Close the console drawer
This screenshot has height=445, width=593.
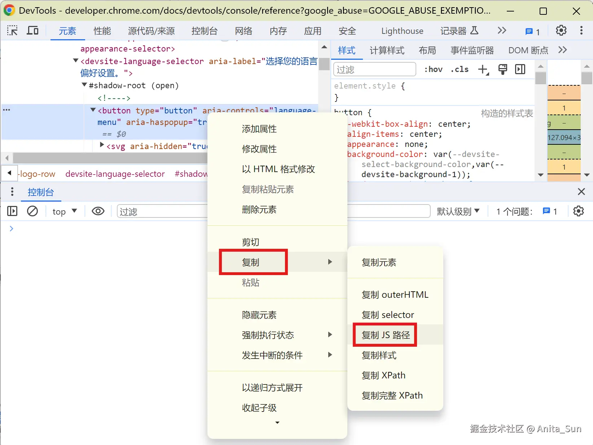point(581,192)
